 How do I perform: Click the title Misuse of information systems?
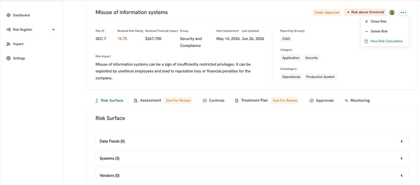132,12
